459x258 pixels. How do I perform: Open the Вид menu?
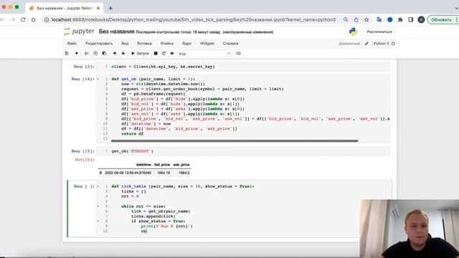[x=125, y=43]
